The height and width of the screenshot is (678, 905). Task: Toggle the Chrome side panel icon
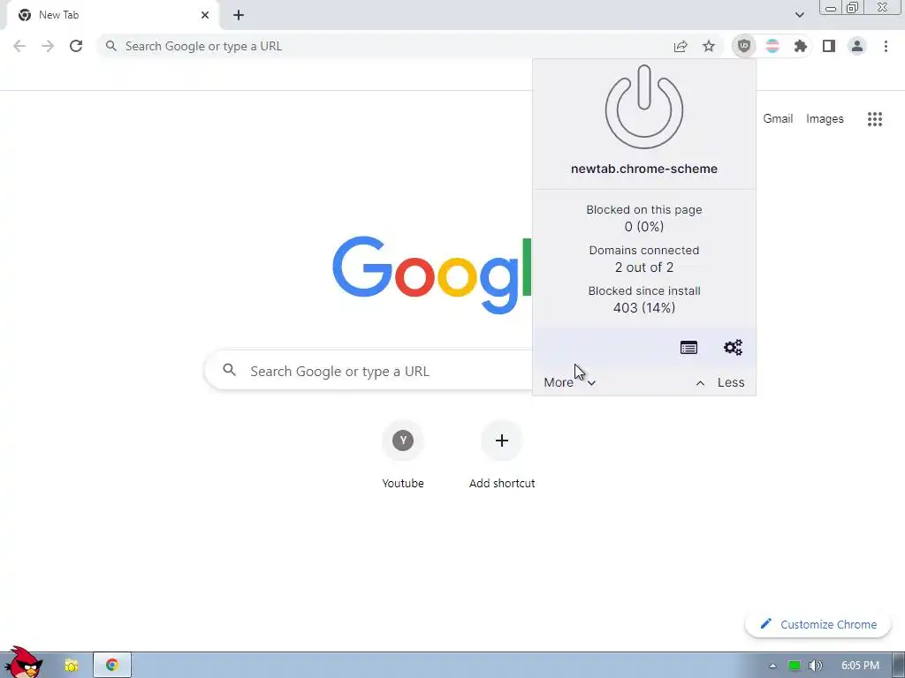tap(829, 46)
